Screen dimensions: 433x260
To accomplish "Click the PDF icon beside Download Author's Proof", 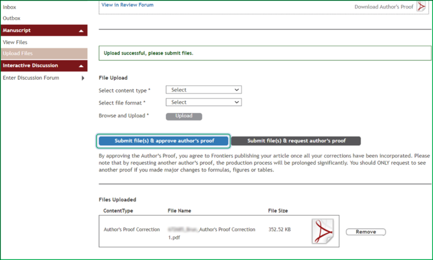I will pos(421,6).
